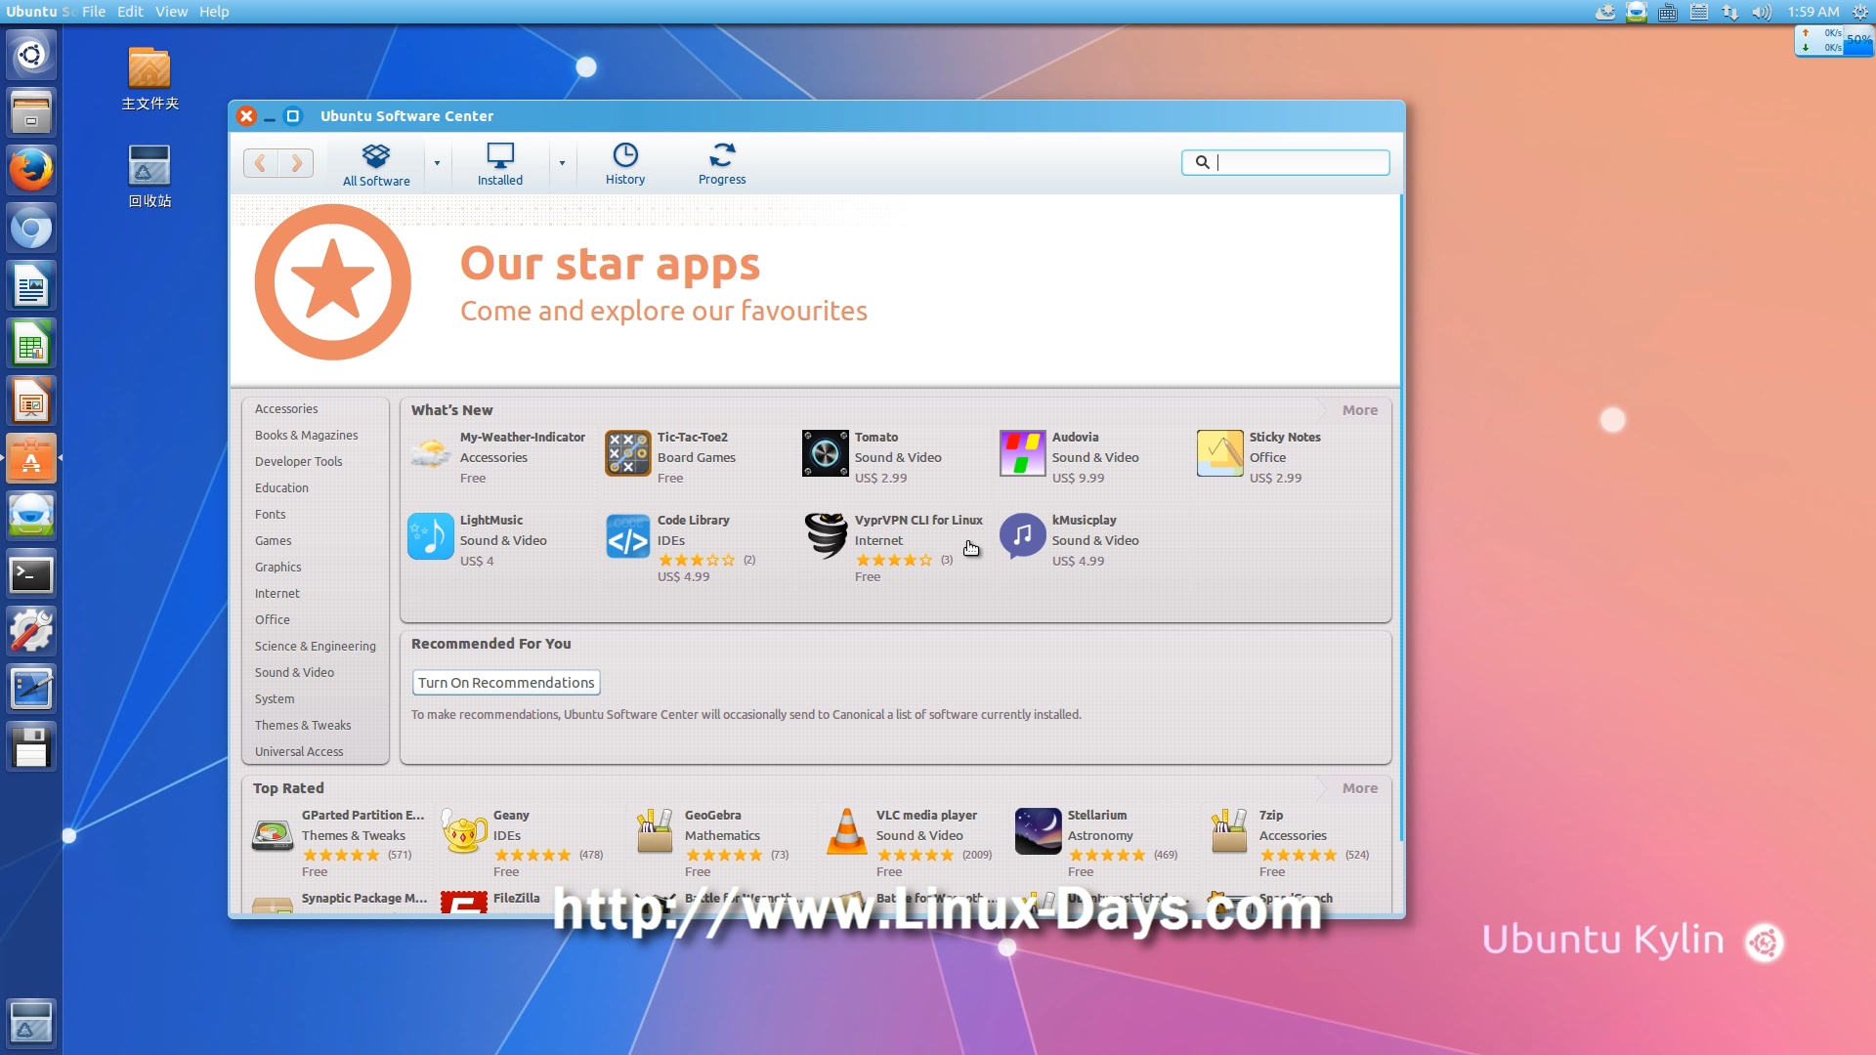
Task: Click the Tomato price US$ 2.99
Action: 880,478
